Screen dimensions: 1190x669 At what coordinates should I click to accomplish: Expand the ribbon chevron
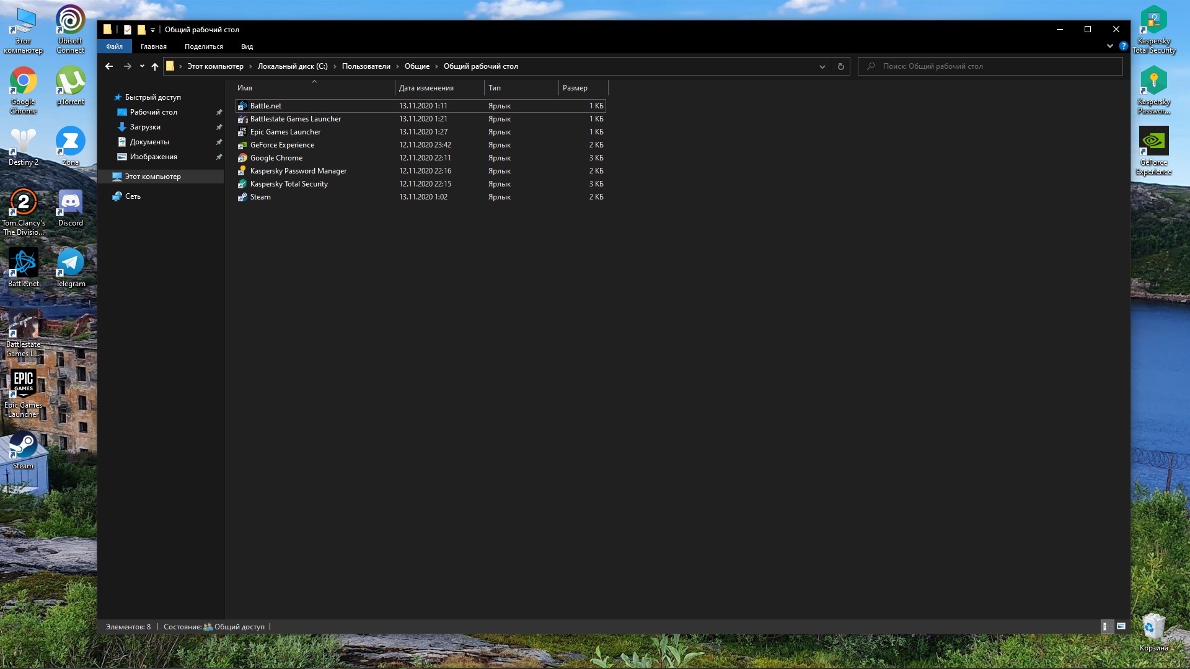[x=1109, y=46]
